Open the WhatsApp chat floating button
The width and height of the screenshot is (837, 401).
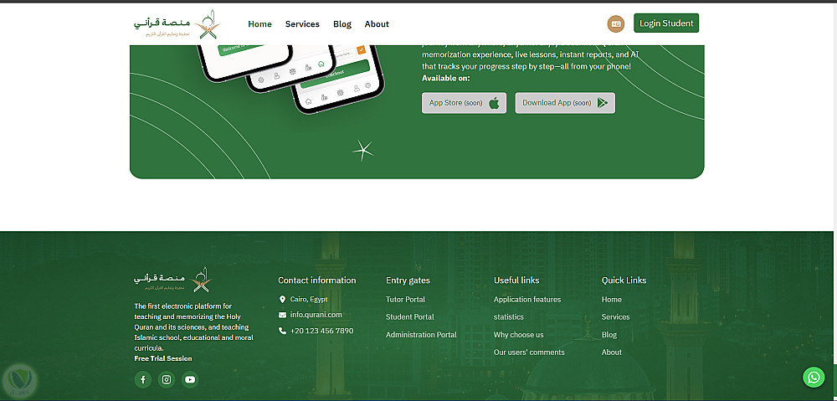coord(814,378)
